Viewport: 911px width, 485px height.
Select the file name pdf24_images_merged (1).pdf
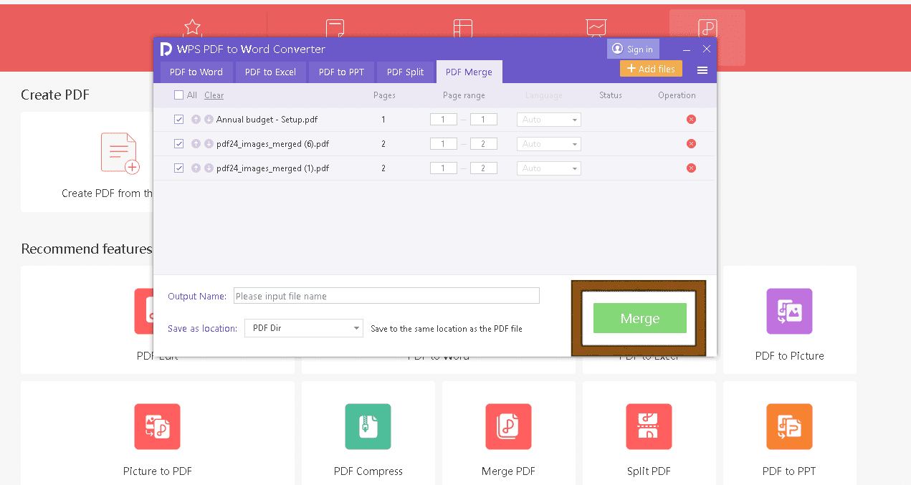tap(273, 168)
